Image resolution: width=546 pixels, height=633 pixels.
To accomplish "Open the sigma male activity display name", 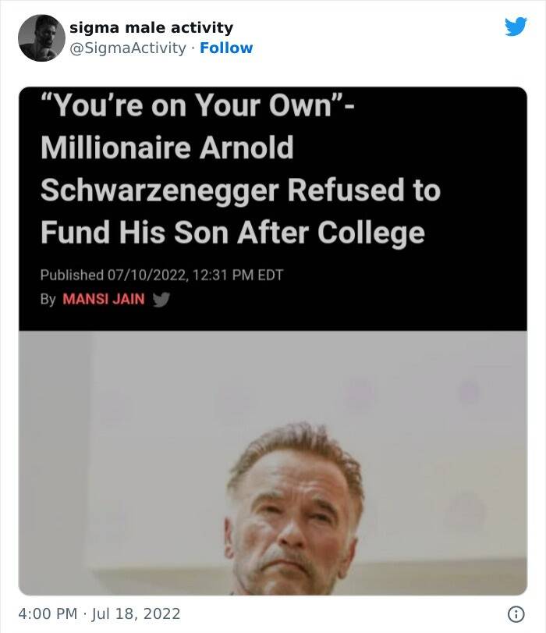I will (x=151, y=27).
